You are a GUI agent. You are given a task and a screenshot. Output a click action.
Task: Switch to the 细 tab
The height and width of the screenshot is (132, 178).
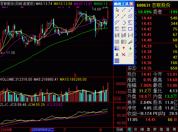click(142, 129)
